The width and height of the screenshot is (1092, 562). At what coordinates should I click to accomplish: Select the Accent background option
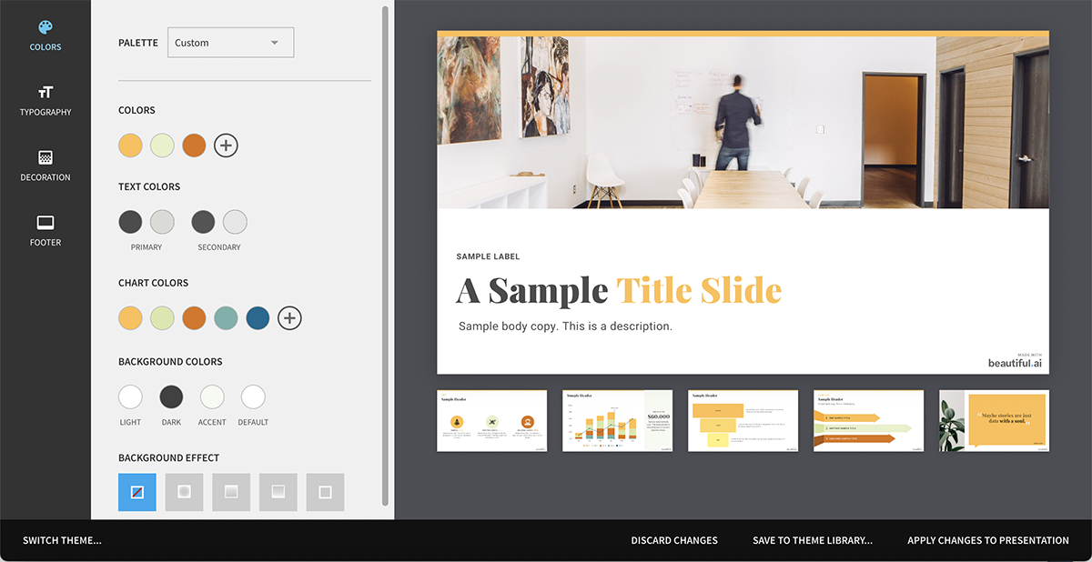click(x=212, y=397)
